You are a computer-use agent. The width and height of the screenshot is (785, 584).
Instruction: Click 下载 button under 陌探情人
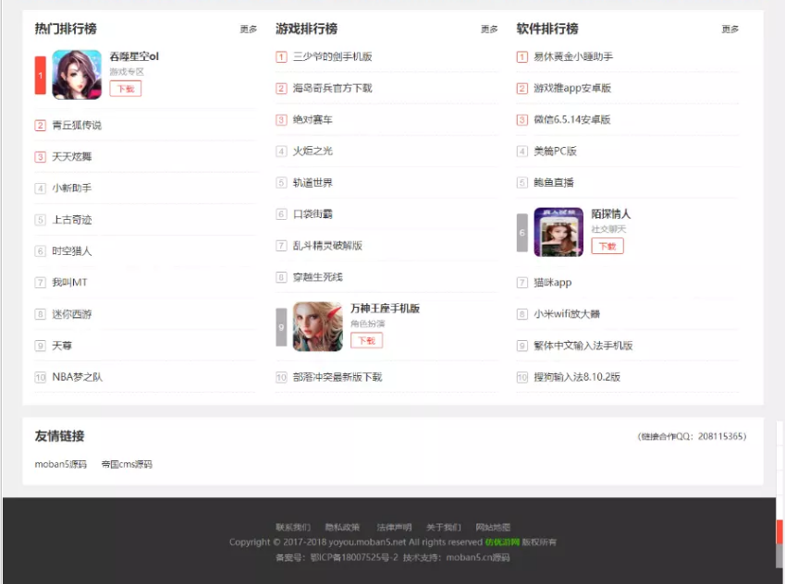click(607, 246)
